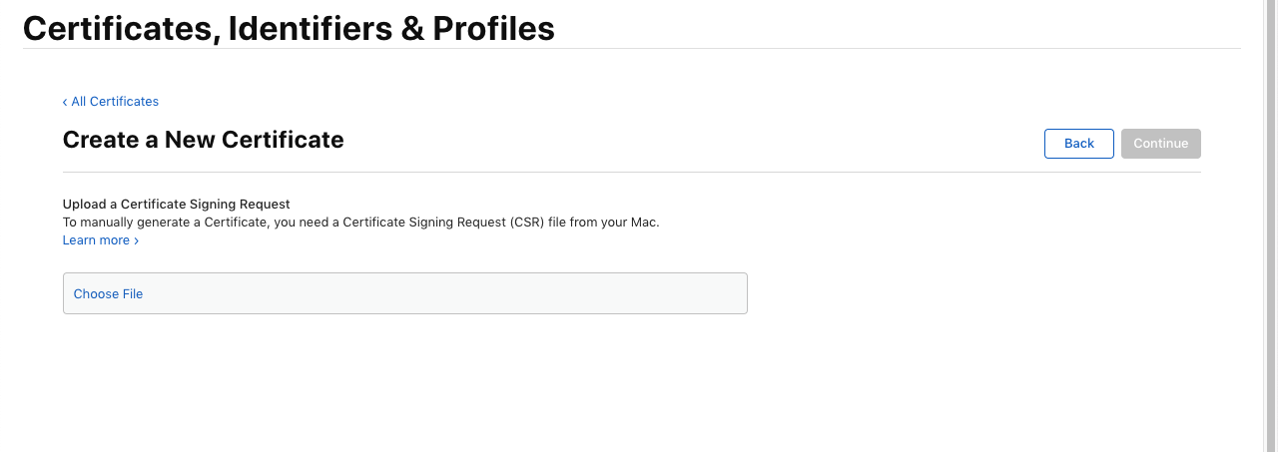Go back to All Certificates list
1278x452 pixels.
[x=111, y=102]
